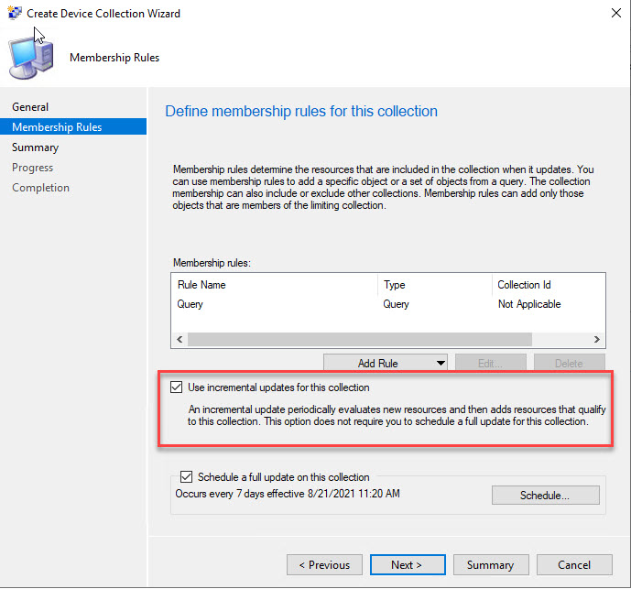Go to the General step
This screenshot has height=589, width=631.
pos(30,107)
